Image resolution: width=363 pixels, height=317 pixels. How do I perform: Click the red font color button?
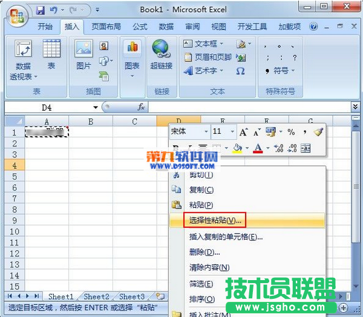258,148
